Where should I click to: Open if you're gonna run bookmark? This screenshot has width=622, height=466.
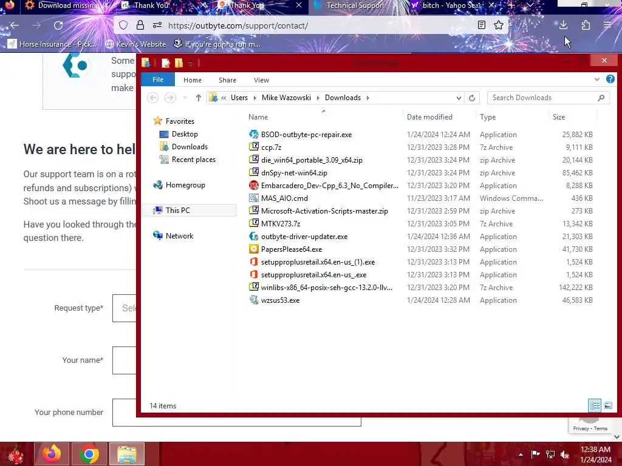(x=217, y=44)
